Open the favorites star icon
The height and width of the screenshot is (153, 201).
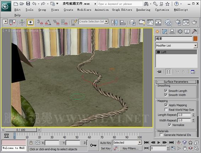click(167, 4)
